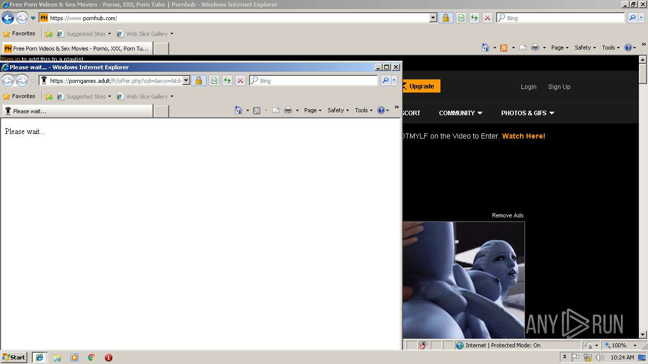
Task: Click the orange Upgrade button
Action: click(421, 86)
